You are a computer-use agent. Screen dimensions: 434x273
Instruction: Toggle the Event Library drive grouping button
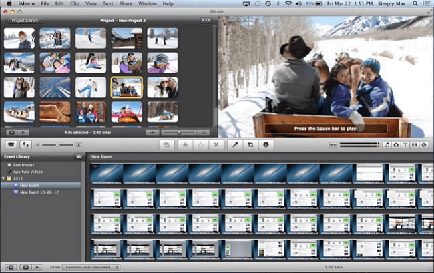click(79, 157)
